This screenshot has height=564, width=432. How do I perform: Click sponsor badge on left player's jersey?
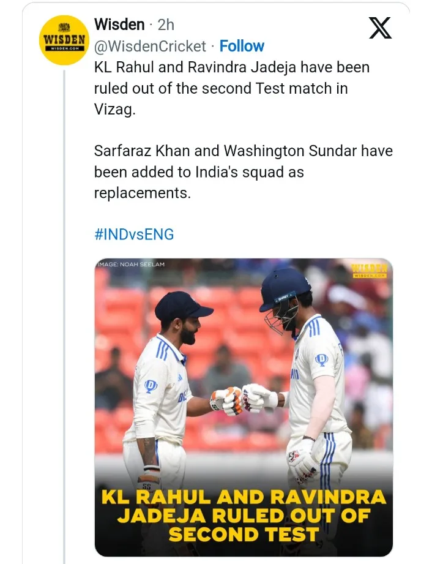(x=151, y=386)
